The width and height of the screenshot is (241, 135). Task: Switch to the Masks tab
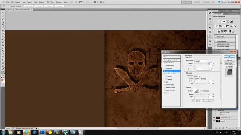[226, 14]
